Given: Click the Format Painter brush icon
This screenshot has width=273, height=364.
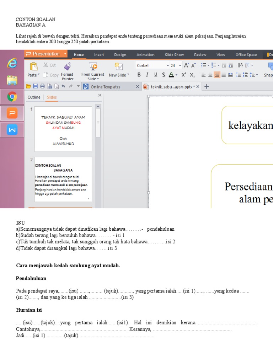Looking at the screenshot, I should click(x=67, y=66).
